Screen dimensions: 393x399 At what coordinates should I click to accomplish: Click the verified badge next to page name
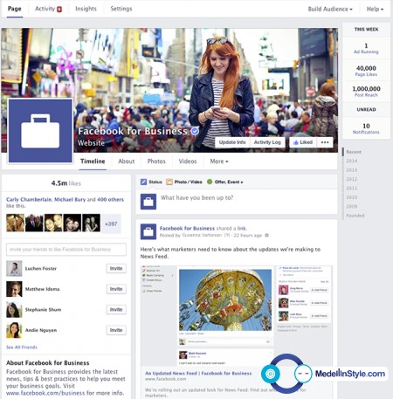(195, 131)
